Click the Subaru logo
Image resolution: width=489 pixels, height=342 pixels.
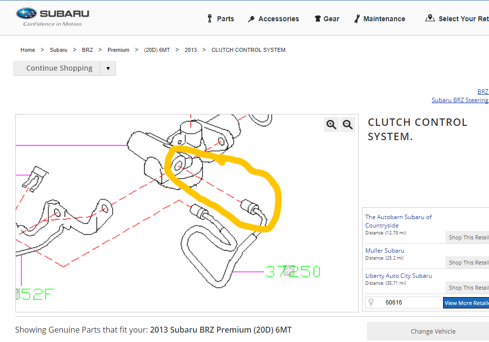pyautogui.click(x=52, y=17)
